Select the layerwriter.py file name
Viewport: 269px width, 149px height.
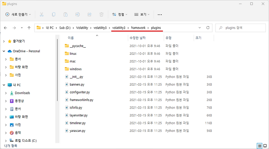(79, 115)
